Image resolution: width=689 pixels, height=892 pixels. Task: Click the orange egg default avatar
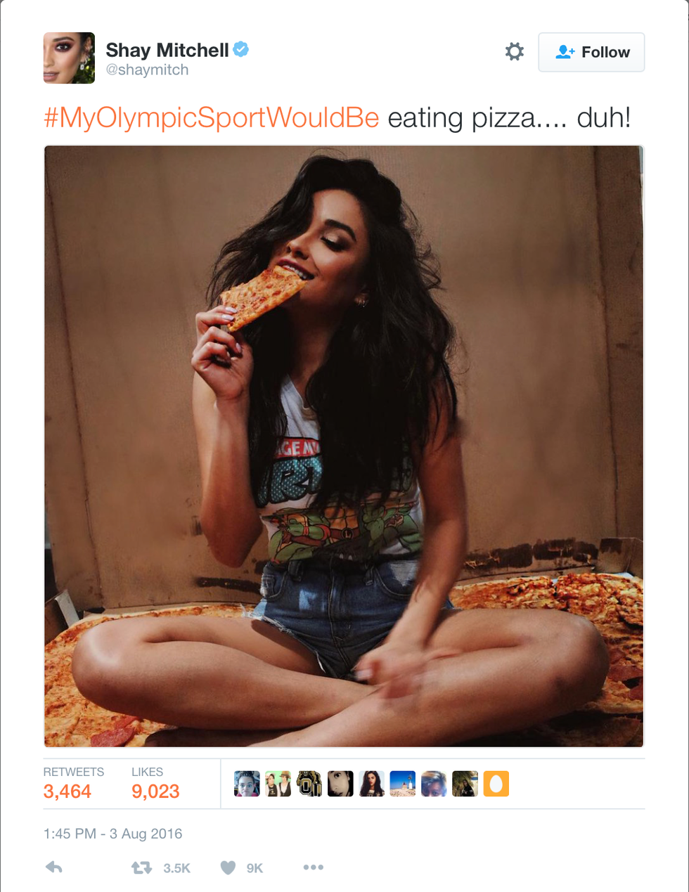pos(496,784)
